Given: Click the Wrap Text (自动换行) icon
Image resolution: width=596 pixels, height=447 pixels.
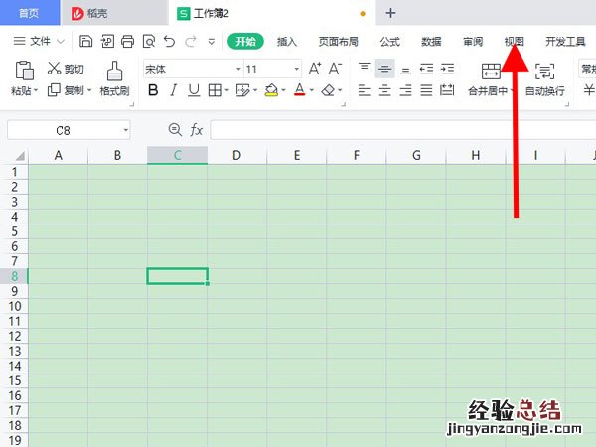Looking at the screenshot, I should pos(544,77).
